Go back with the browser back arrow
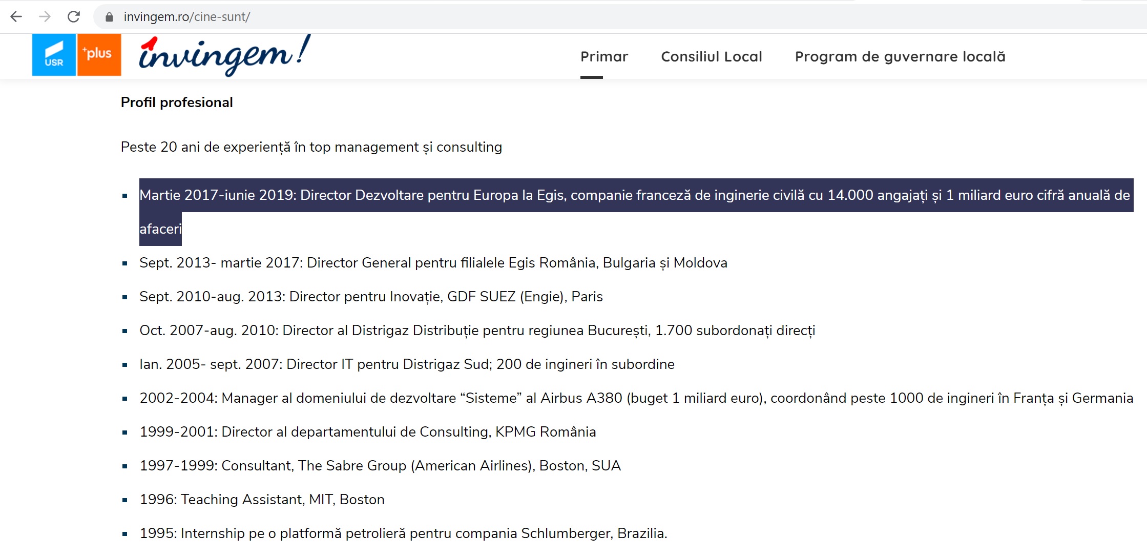The height and width of the screenshot is (556, 1147). point(16,17)
